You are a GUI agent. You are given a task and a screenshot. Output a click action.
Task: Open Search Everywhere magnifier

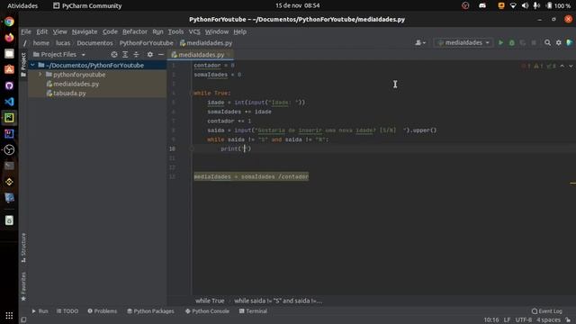(547, 42)
